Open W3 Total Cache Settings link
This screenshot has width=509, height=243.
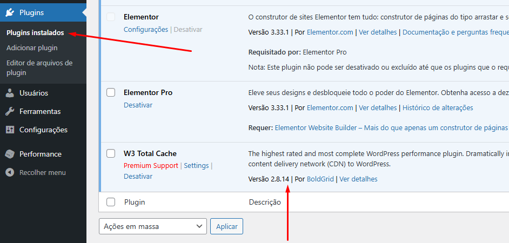[x=196, y=166]
